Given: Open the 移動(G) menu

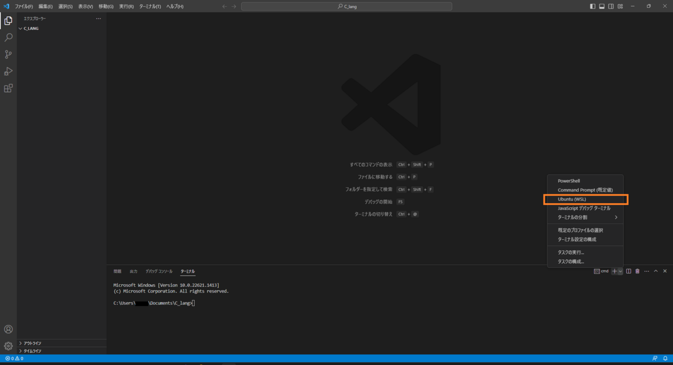Looking at the screenshot, I should [105, 6].
